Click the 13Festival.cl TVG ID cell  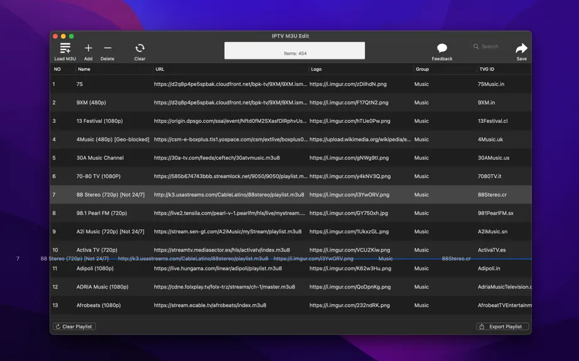[x=492, y=121]
